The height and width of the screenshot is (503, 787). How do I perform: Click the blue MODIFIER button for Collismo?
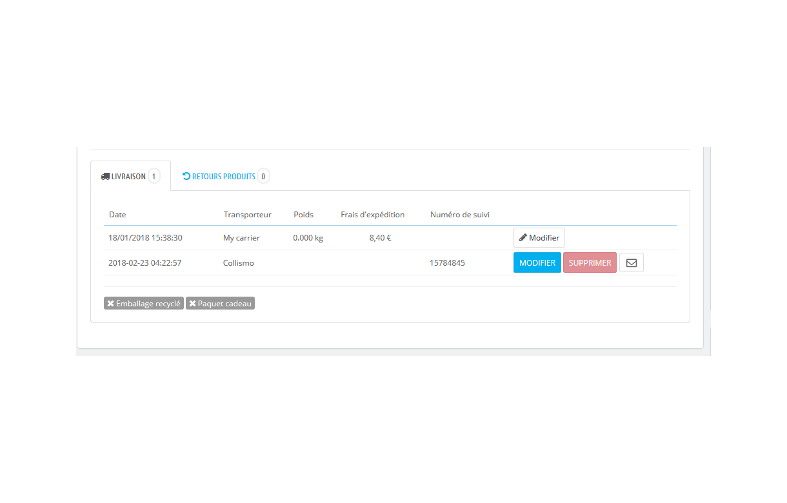point(537,262)
